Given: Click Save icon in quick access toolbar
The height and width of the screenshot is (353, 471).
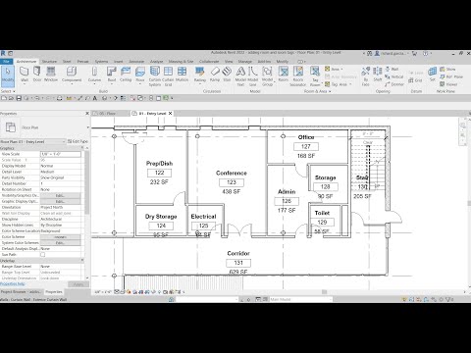Looking at the screenshot, I should click(x=19, y=98).
